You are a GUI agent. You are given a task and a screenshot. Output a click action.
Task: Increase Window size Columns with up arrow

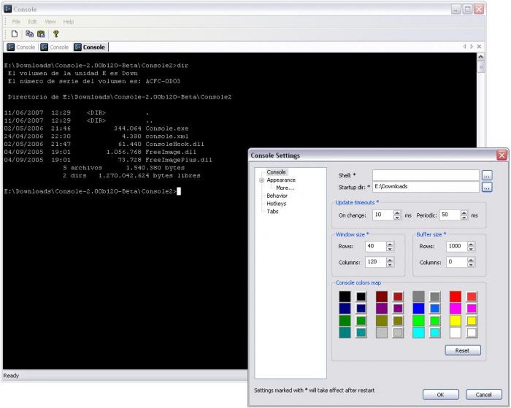(x=390, y=260)
